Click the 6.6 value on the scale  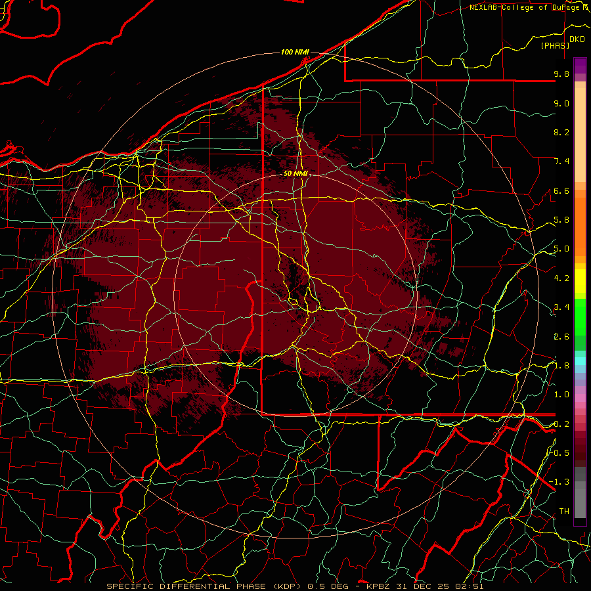[x=561, y=190]
